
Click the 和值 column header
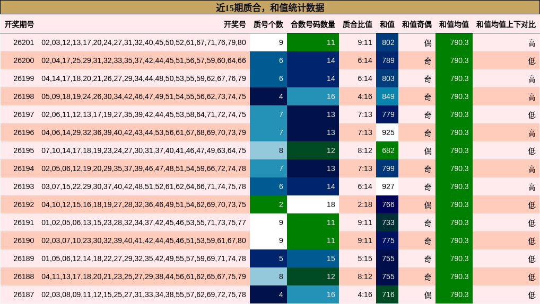coord(387,24)
